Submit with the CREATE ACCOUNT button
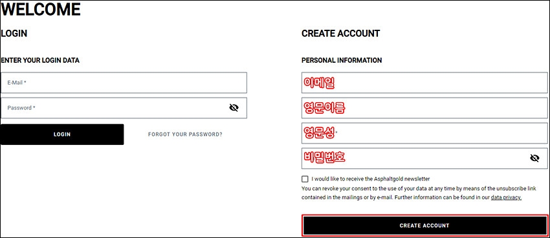The image size is (550, 238). pyautogui.click(x=424, y=225)
